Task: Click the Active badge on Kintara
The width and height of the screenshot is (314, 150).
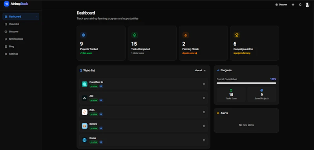Action: (94, 128)
